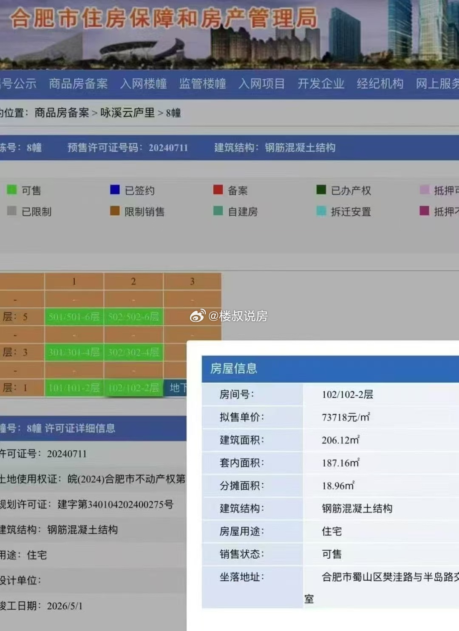
Task: Select unit 102/102-2层 cell
Action: click(x=133, y=388)
